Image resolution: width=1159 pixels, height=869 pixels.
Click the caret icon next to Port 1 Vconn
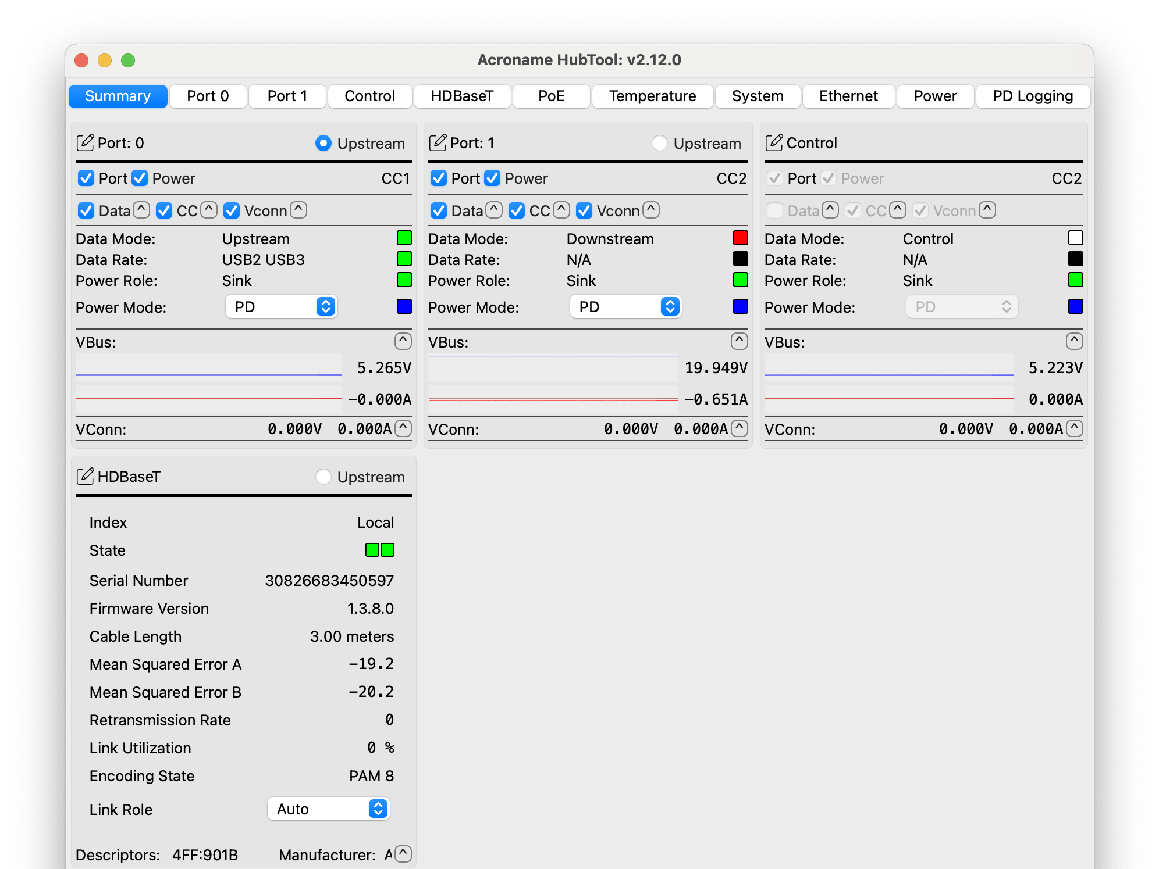pos(652,210)
